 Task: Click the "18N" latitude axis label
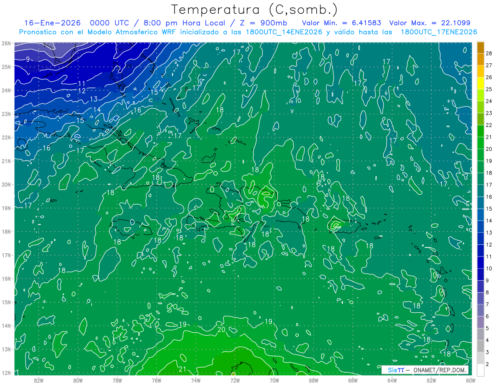6,232
